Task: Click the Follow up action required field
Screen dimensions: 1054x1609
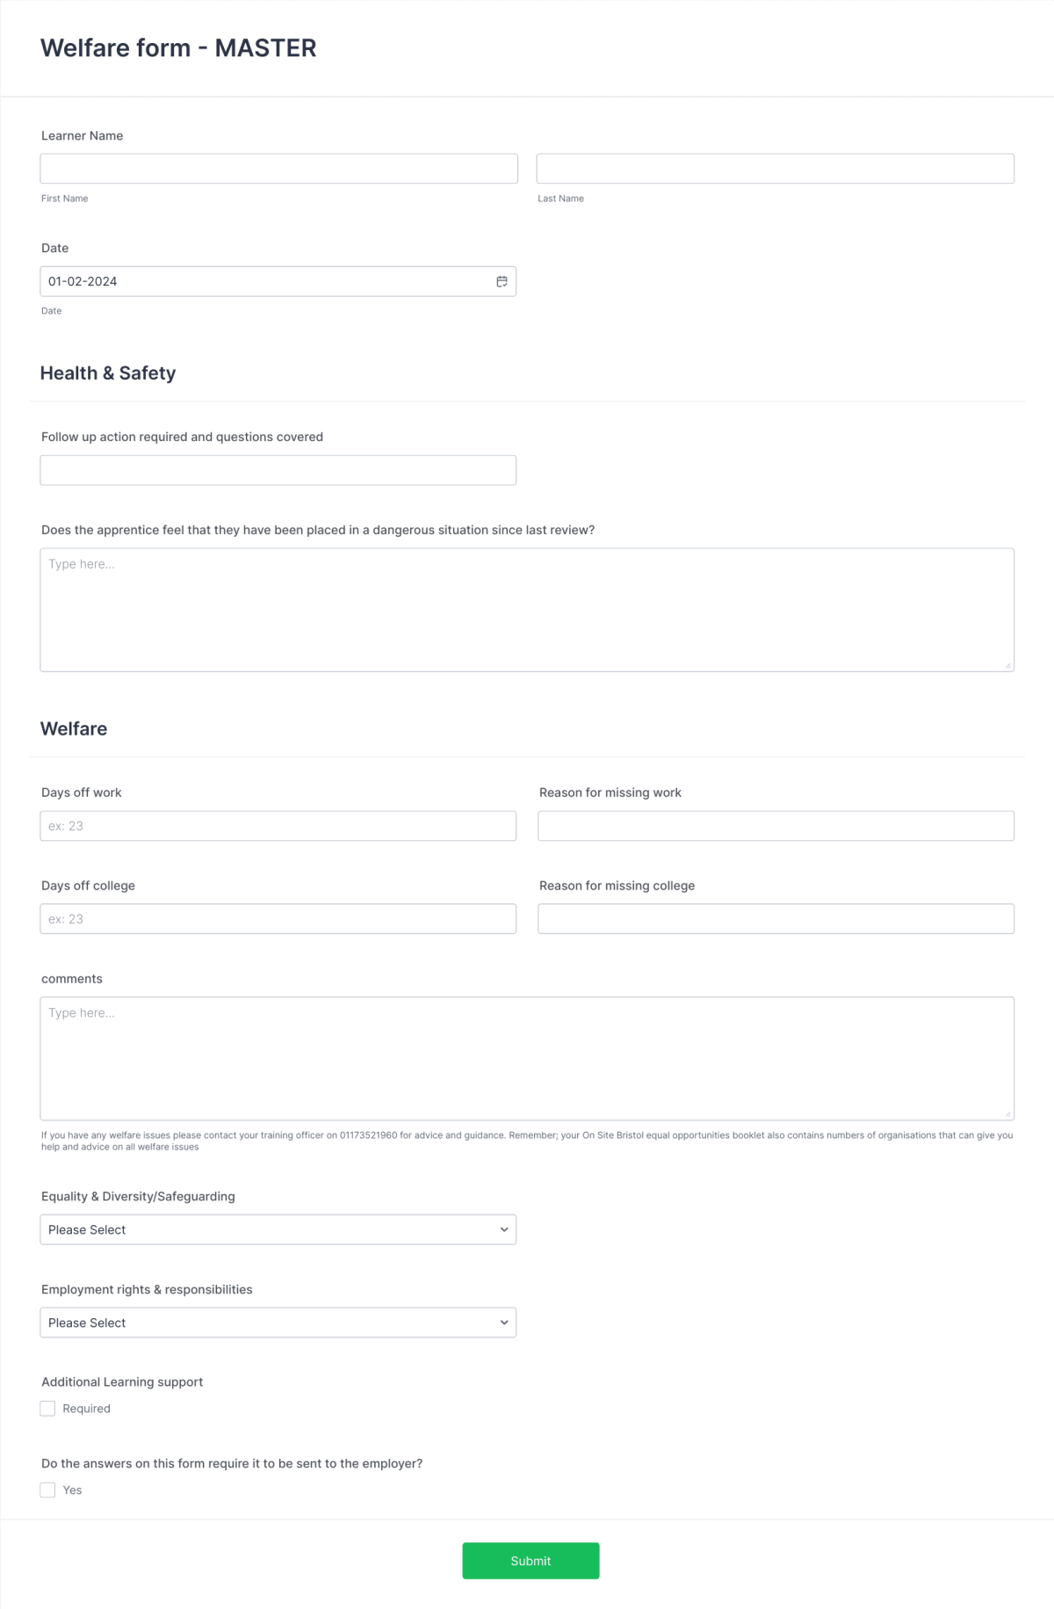Action: (x=278, y=469)
